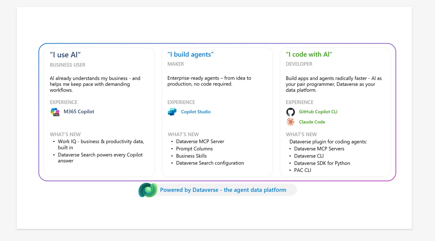Viewport: 435px width, 241px height.
Task: Click the DEVELOPER label
Action: point(299,64)
